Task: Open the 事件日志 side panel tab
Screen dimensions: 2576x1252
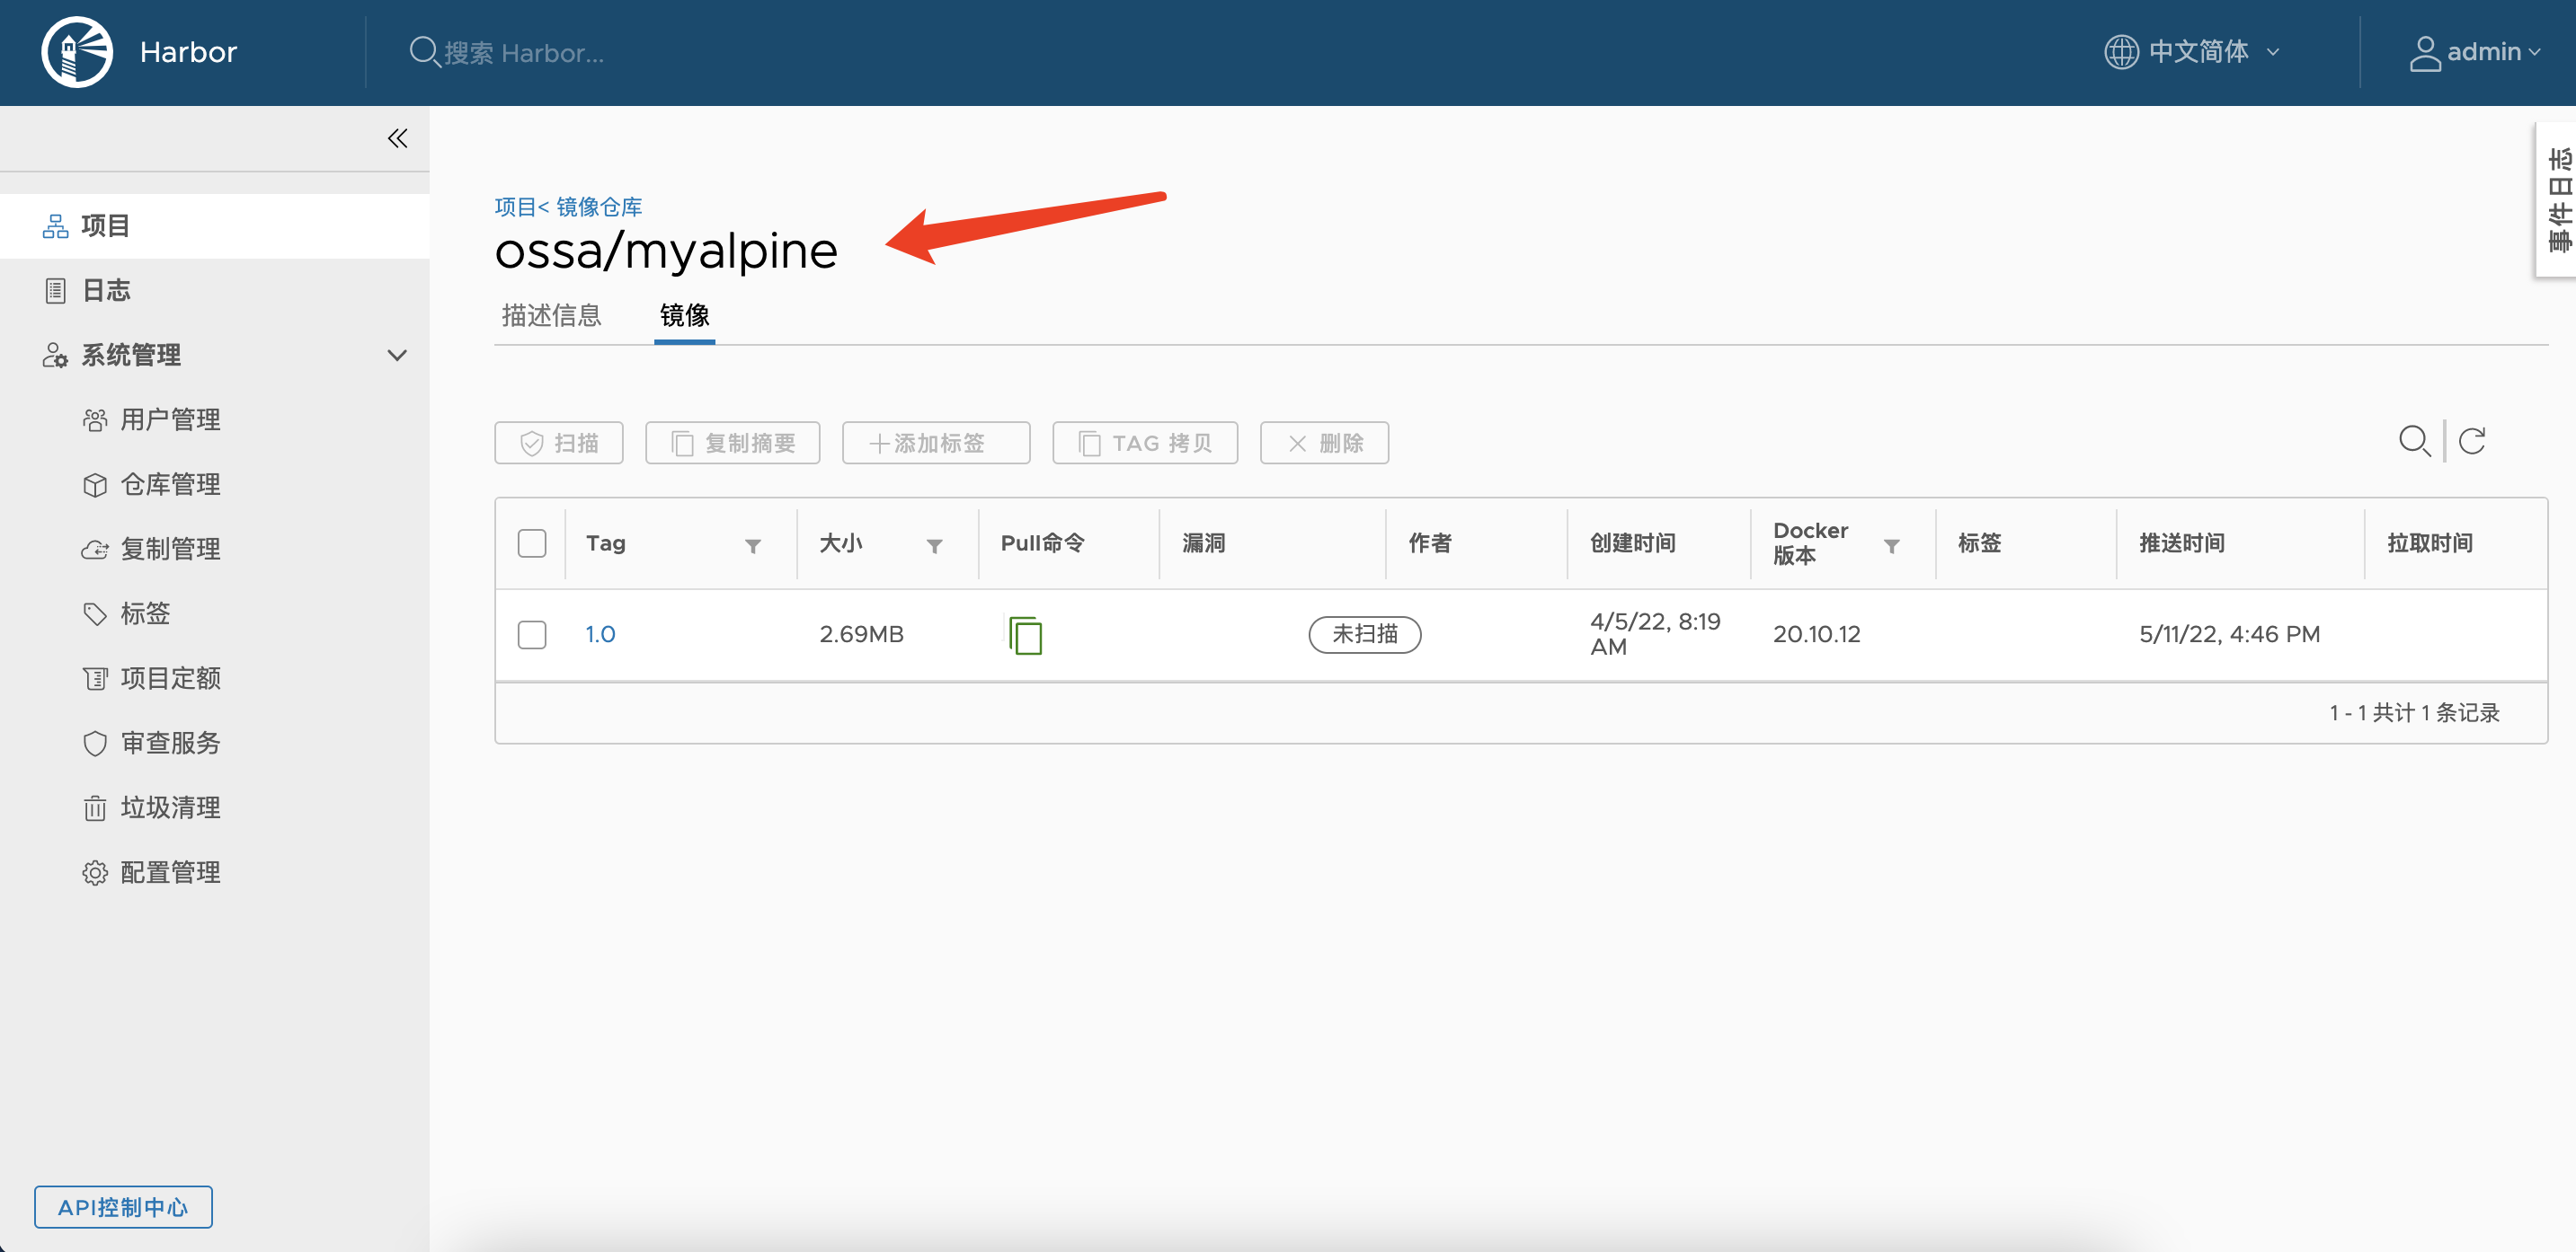Action: coord(2558,198)
